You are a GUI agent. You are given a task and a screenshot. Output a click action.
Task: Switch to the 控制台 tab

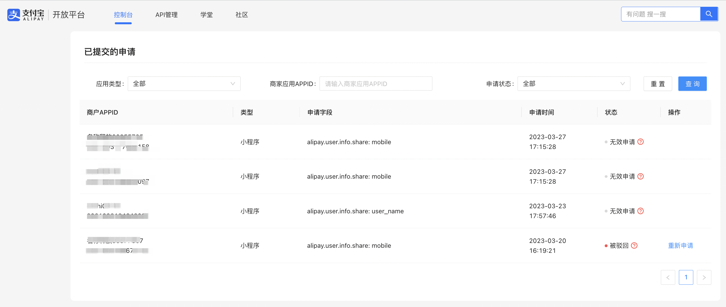coord(123,15)
